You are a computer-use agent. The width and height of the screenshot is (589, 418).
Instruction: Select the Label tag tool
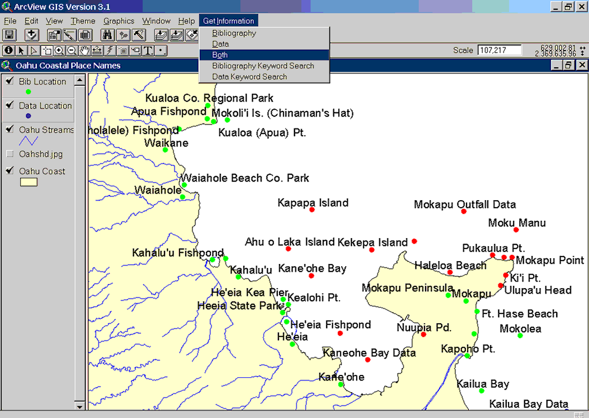[x=136, y=51]
